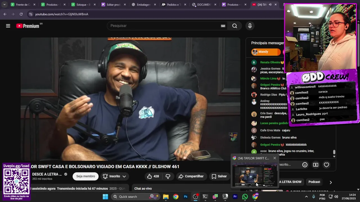360x202 pixels.
Task: Change the POR PTB2 keyboard language
Action: [322, 197]
